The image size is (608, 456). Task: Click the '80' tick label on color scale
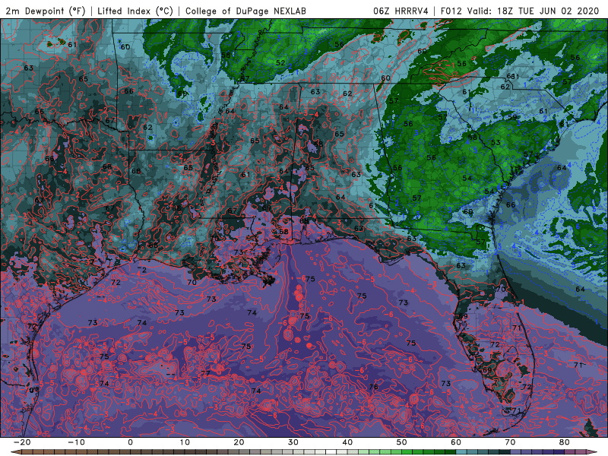coord(565,442)
